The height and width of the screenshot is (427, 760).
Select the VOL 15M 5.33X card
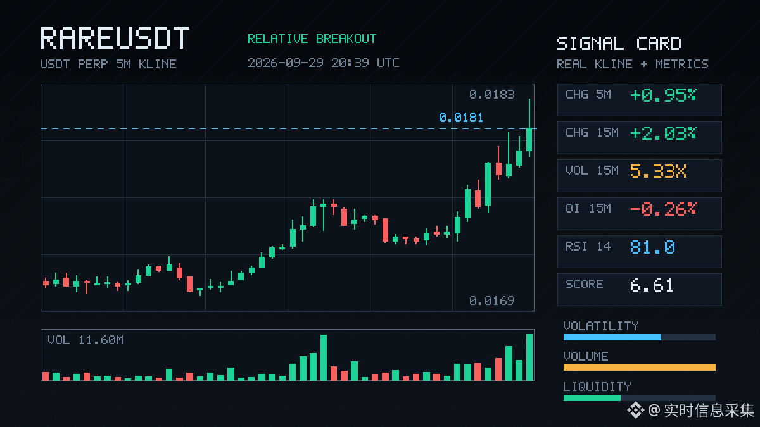pyautogui.click(x=639, y=175)
